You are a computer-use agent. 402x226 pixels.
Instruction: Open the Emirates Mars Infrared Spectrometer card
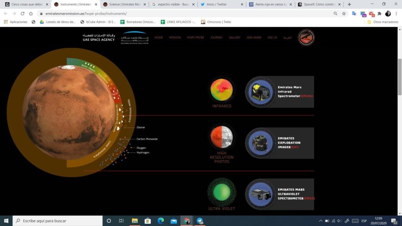(280, 92)
